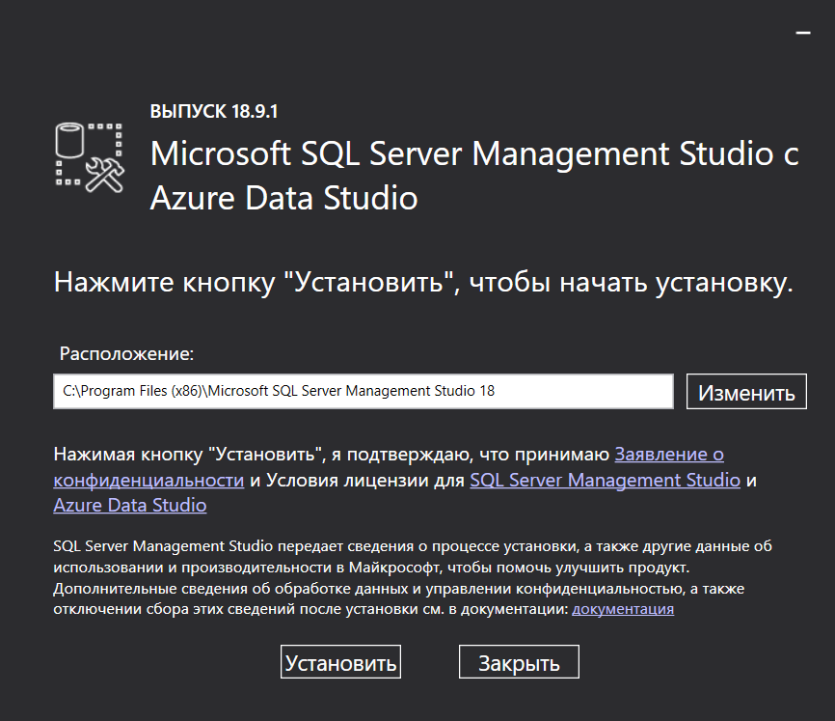
Task: Click the Расположение: label
Action: click(x=126, y=354)
